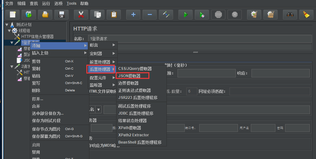Choose 复制 from the context menu

[x=59, y=69]
